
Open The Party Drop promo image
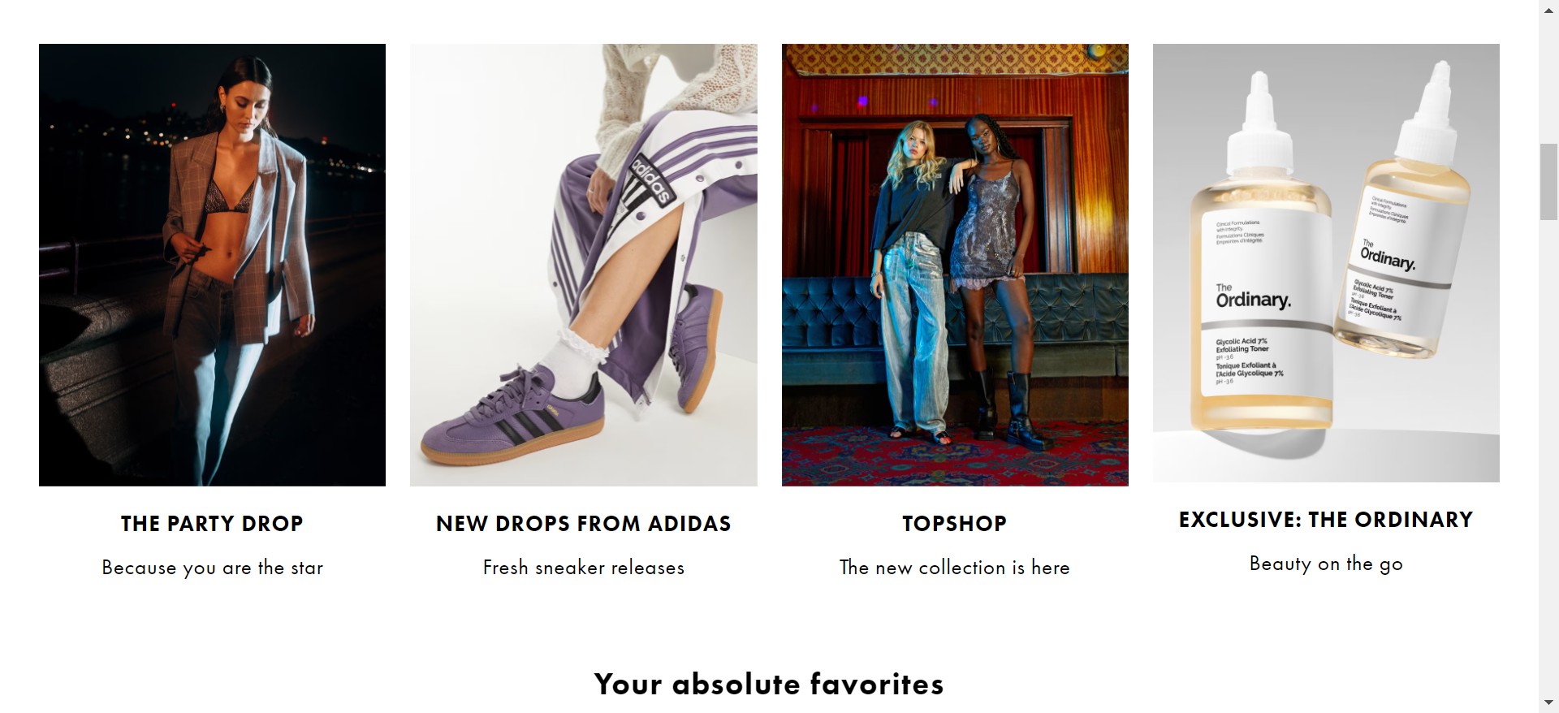click(212, 265)
